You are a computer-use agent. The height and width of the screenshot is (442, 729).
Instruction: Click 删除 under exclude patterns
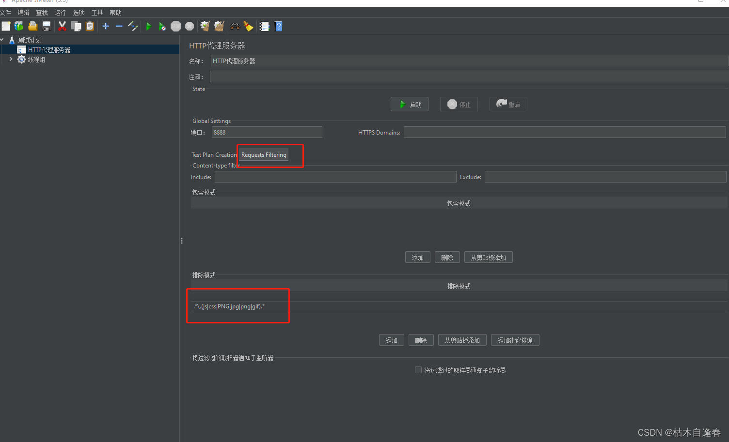421,340
